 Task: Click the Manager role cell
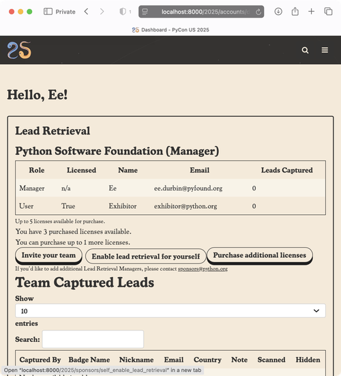pos(32,188)
